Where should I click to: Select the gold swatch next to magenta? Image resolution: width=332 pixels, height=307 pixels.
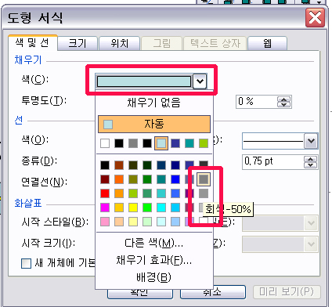[x=119, y=208]
